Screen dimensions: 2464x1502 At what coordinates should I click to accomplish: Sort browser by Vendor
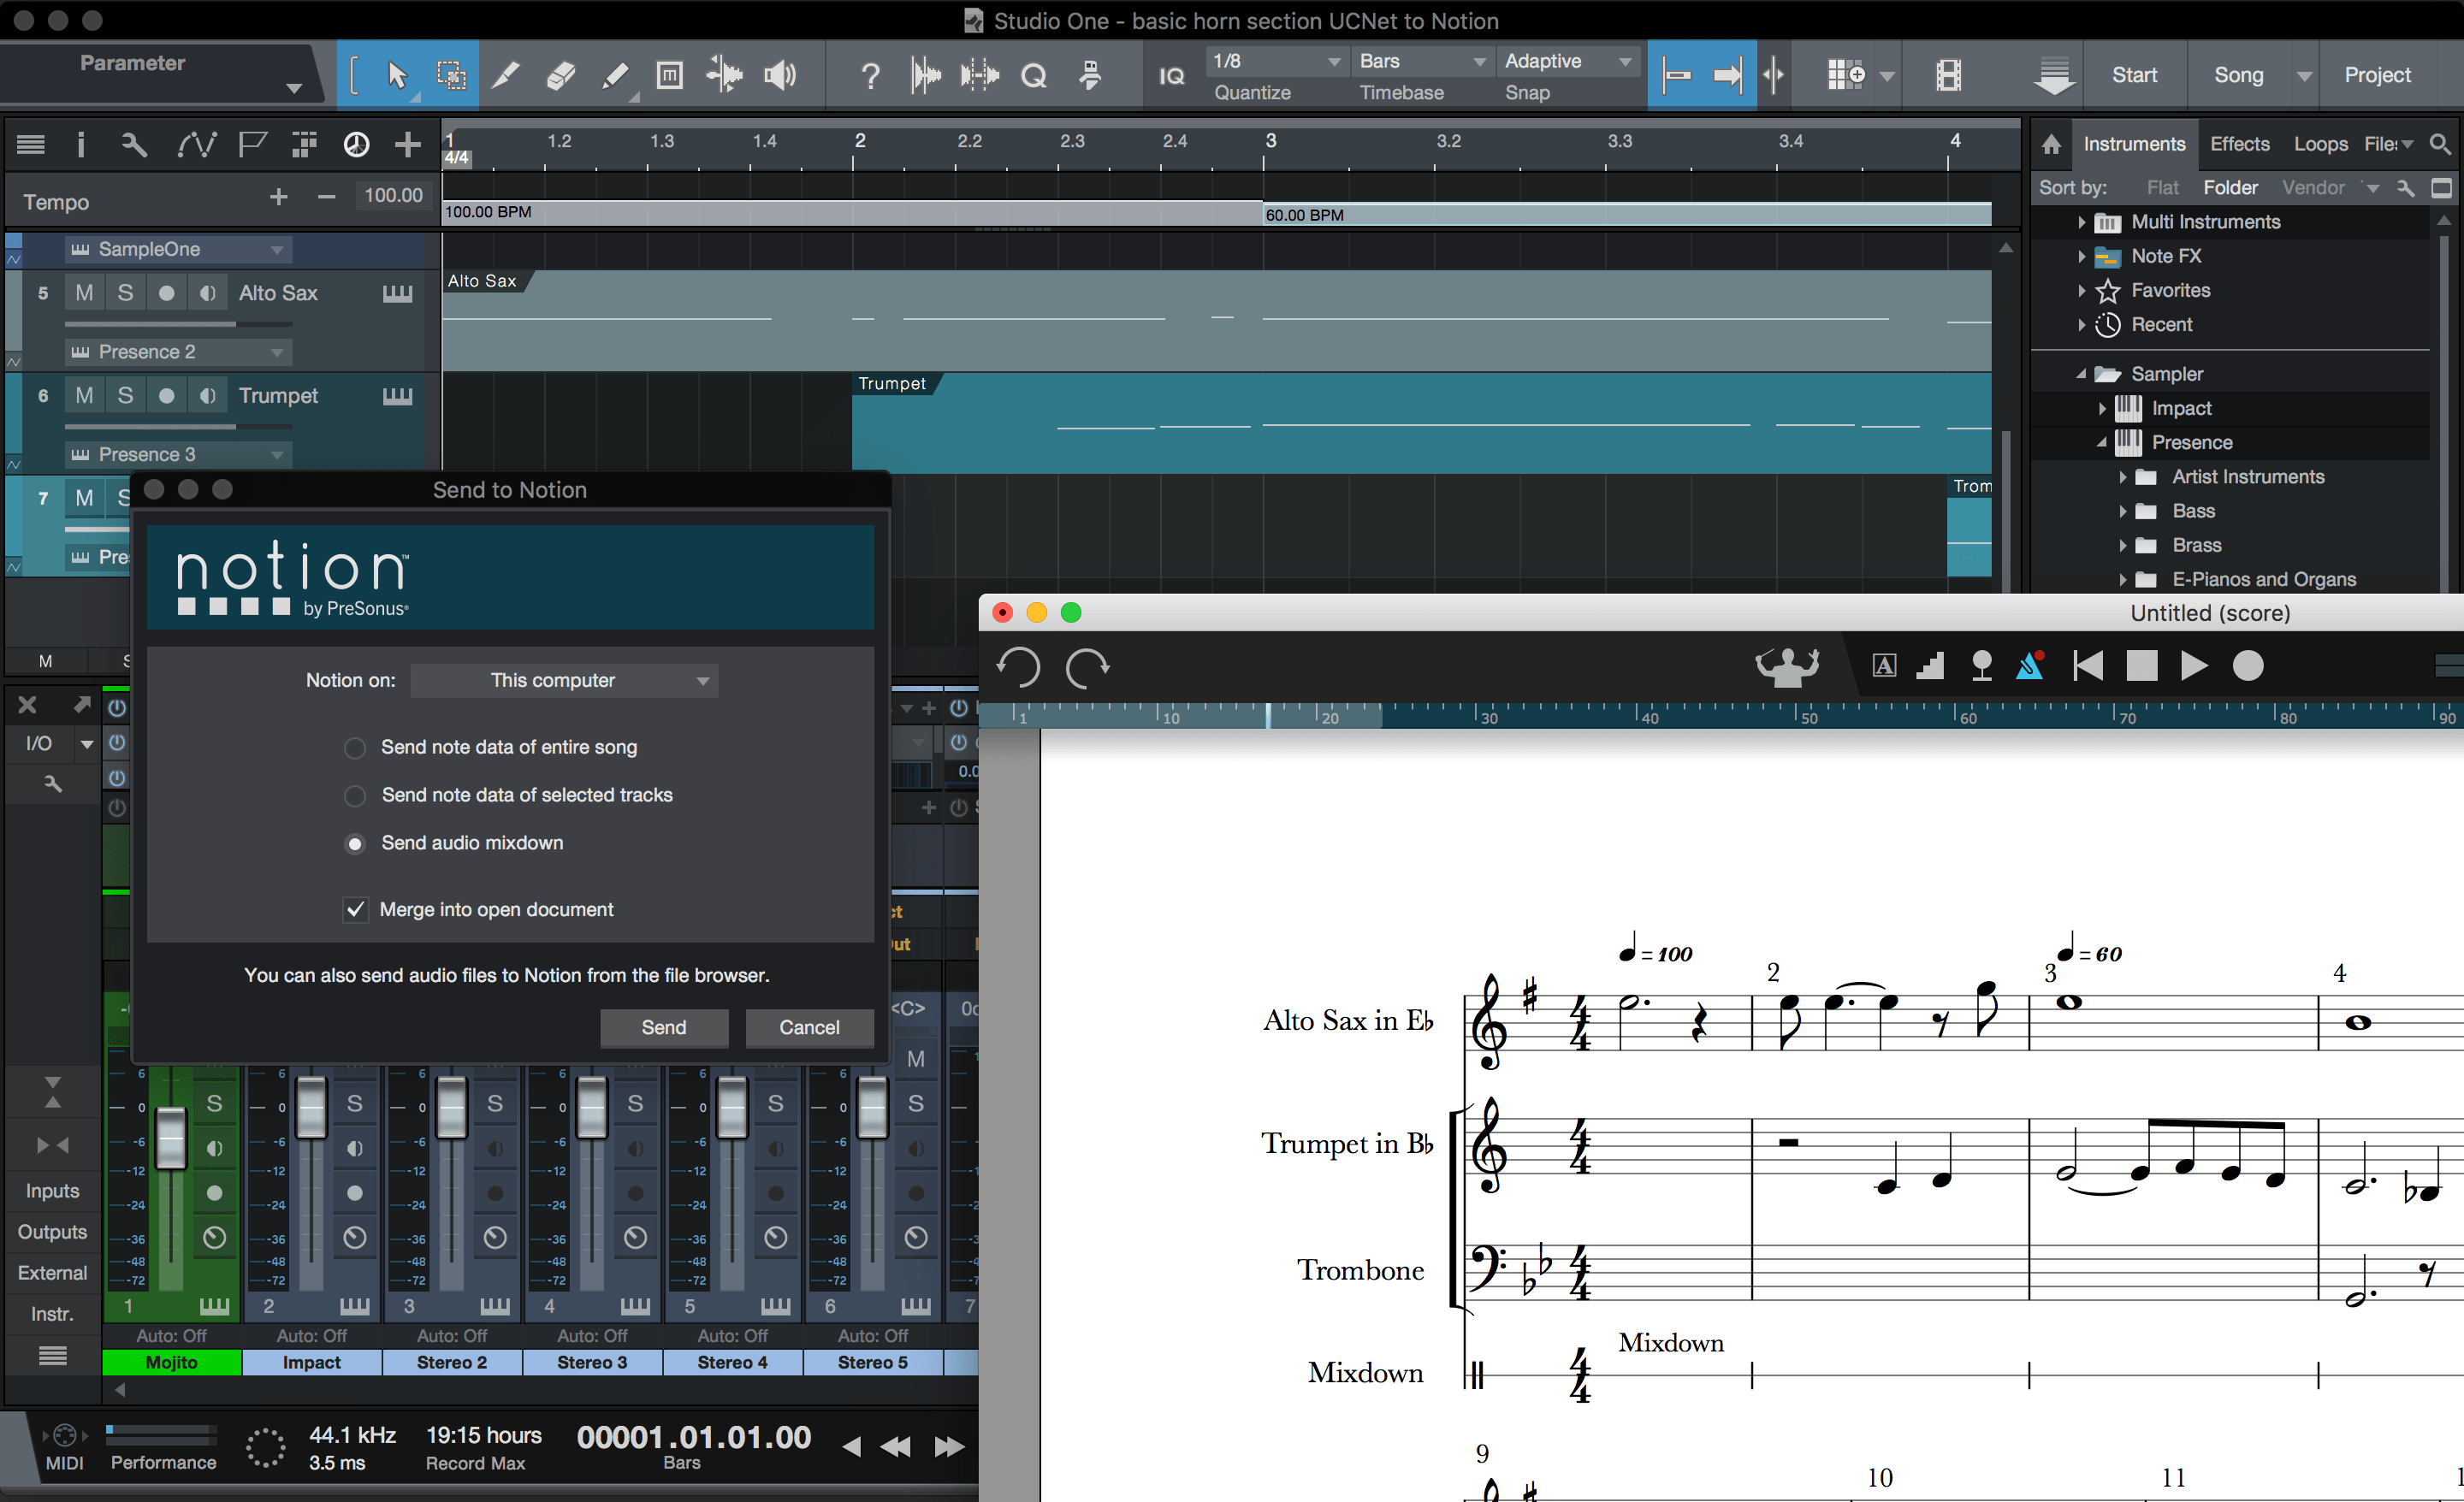pos(2312,188)
